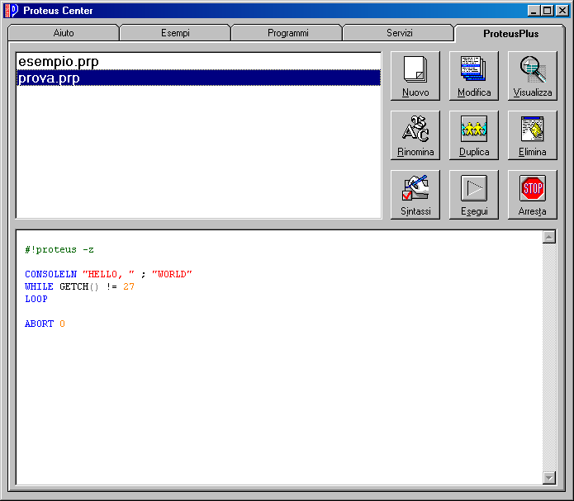Viewport: 574px width, 501px height.
Task: Activate the ProteusPlus tab
Action: point(510,33)
